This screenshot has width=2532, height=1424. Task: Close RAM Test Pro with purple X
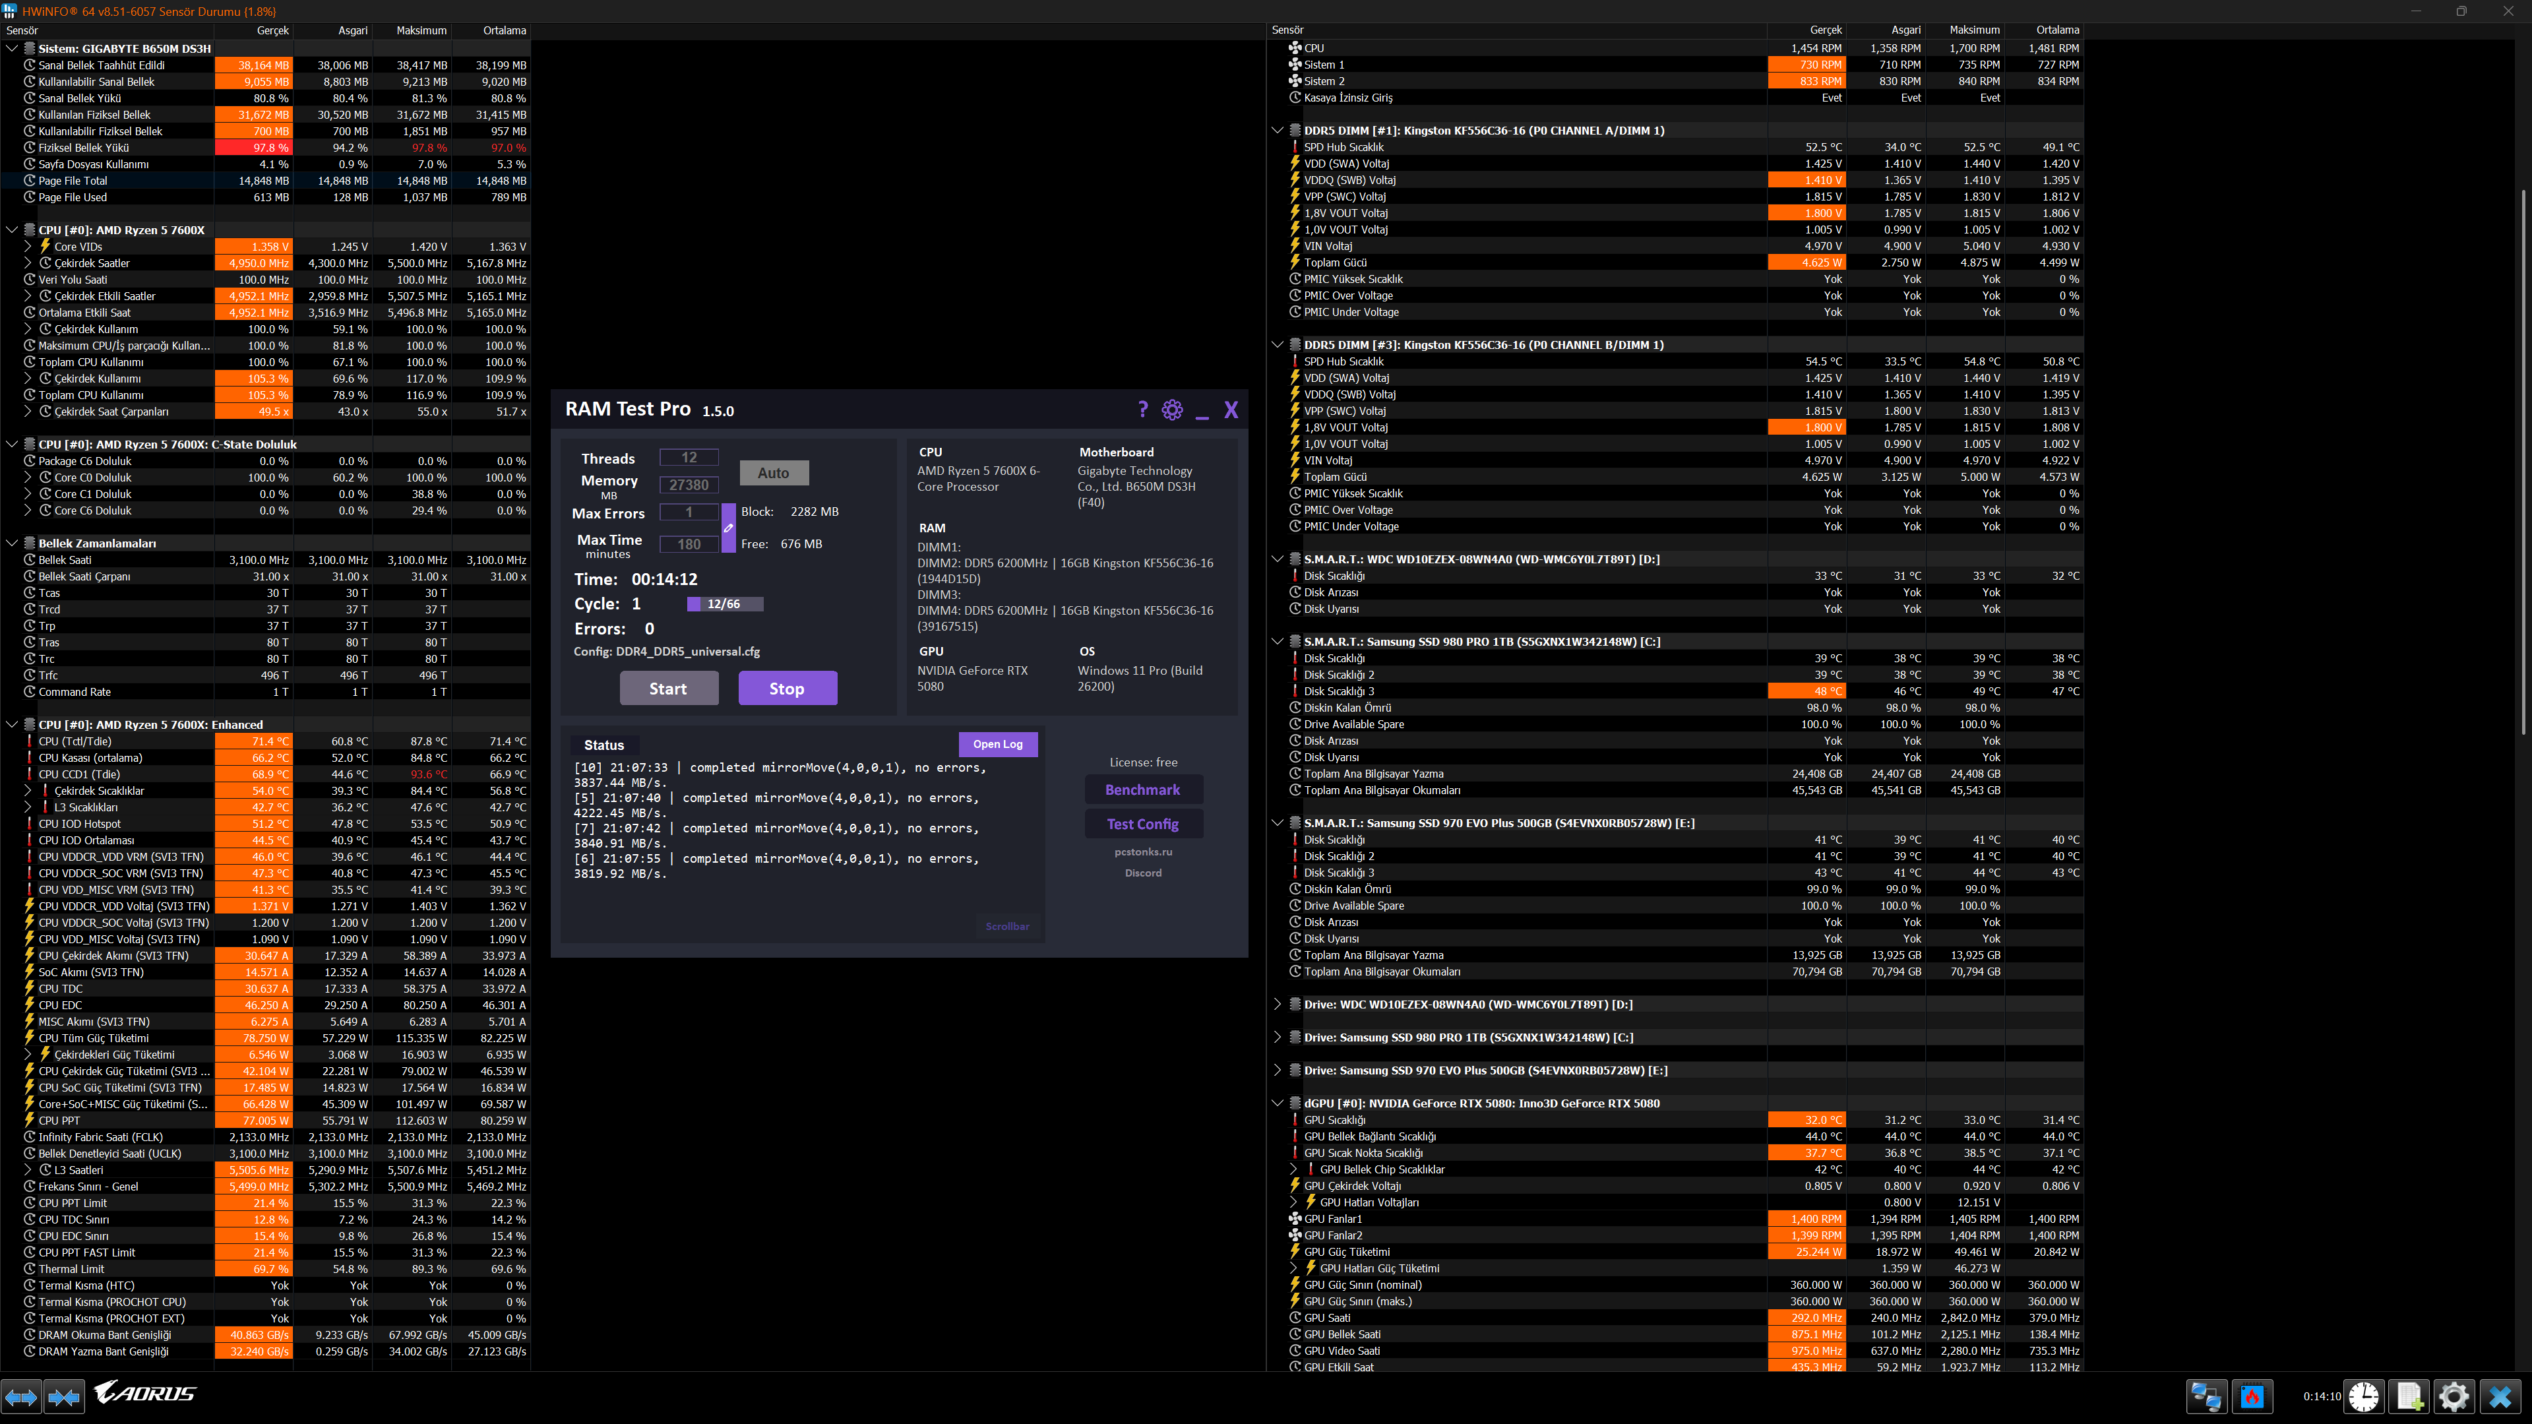[1231, 410]
